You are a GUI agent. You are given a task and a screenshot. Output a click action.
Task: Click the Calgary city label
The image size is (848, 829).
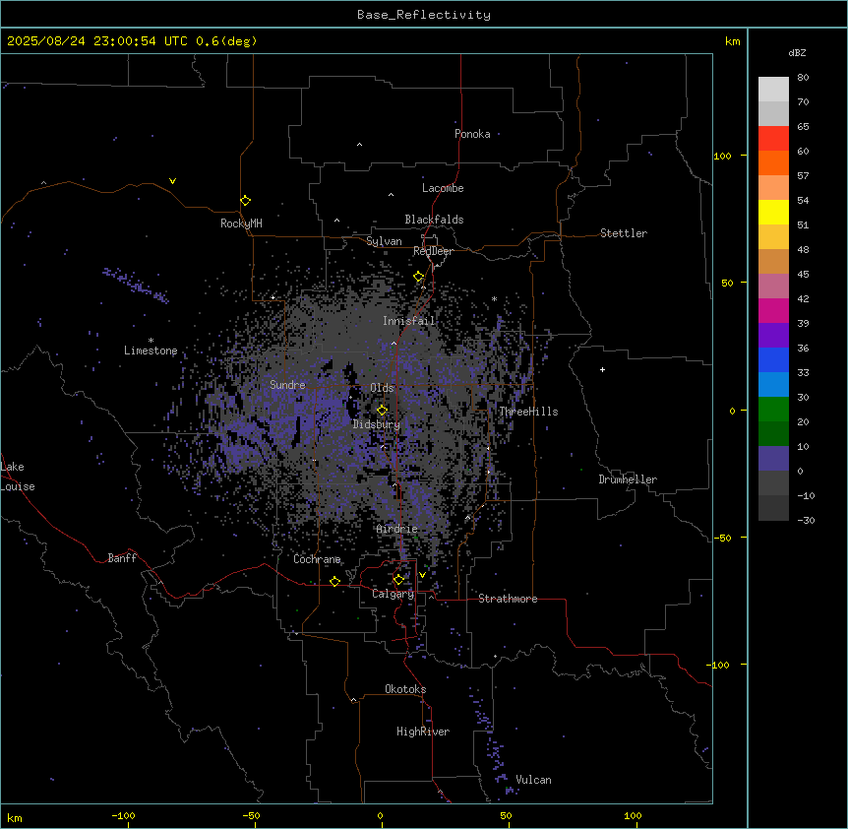pos(393,594)
